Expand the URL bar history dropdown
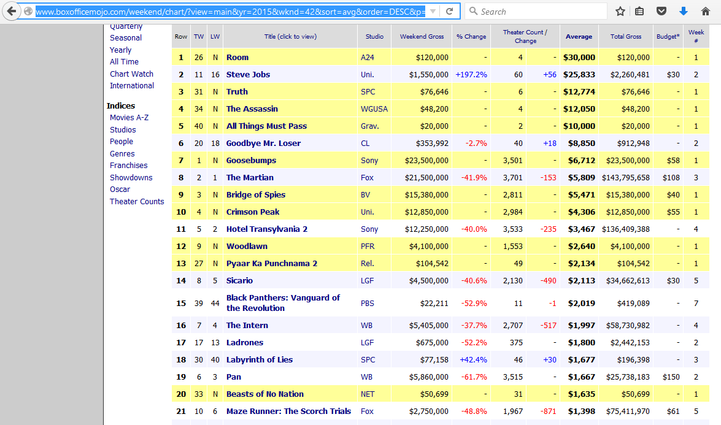 pos(433,11)
